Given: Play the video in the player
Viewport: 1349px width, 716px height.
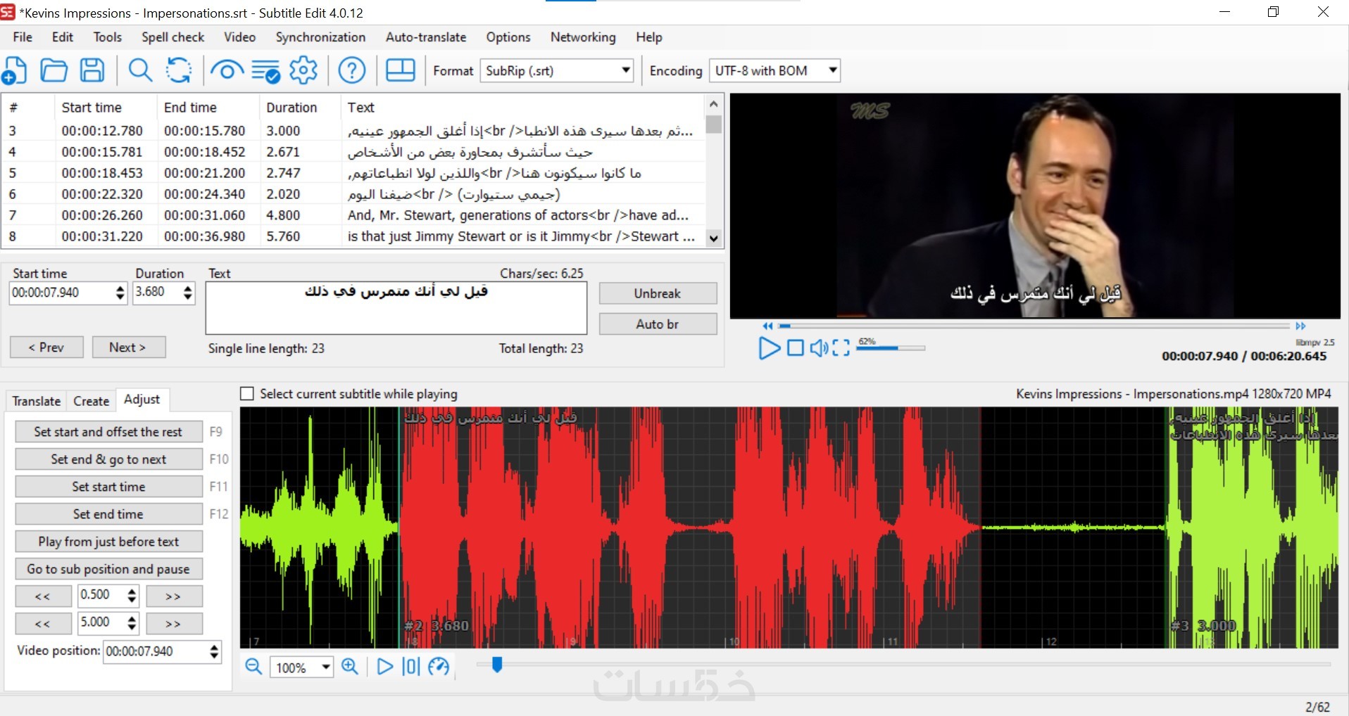Looking at the screenshot, I should pos(769,348).
